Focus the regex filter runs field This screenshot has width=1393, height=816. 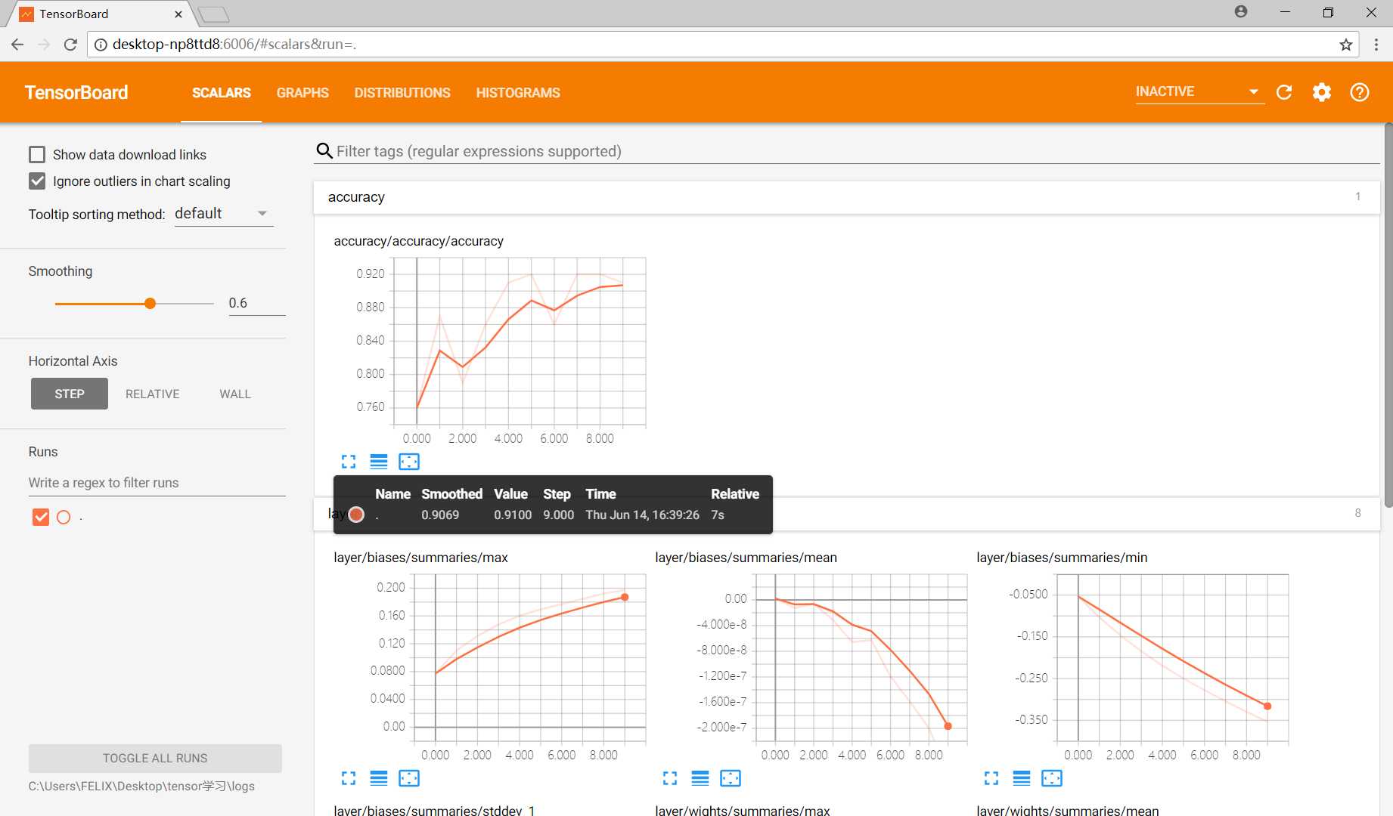157,483
